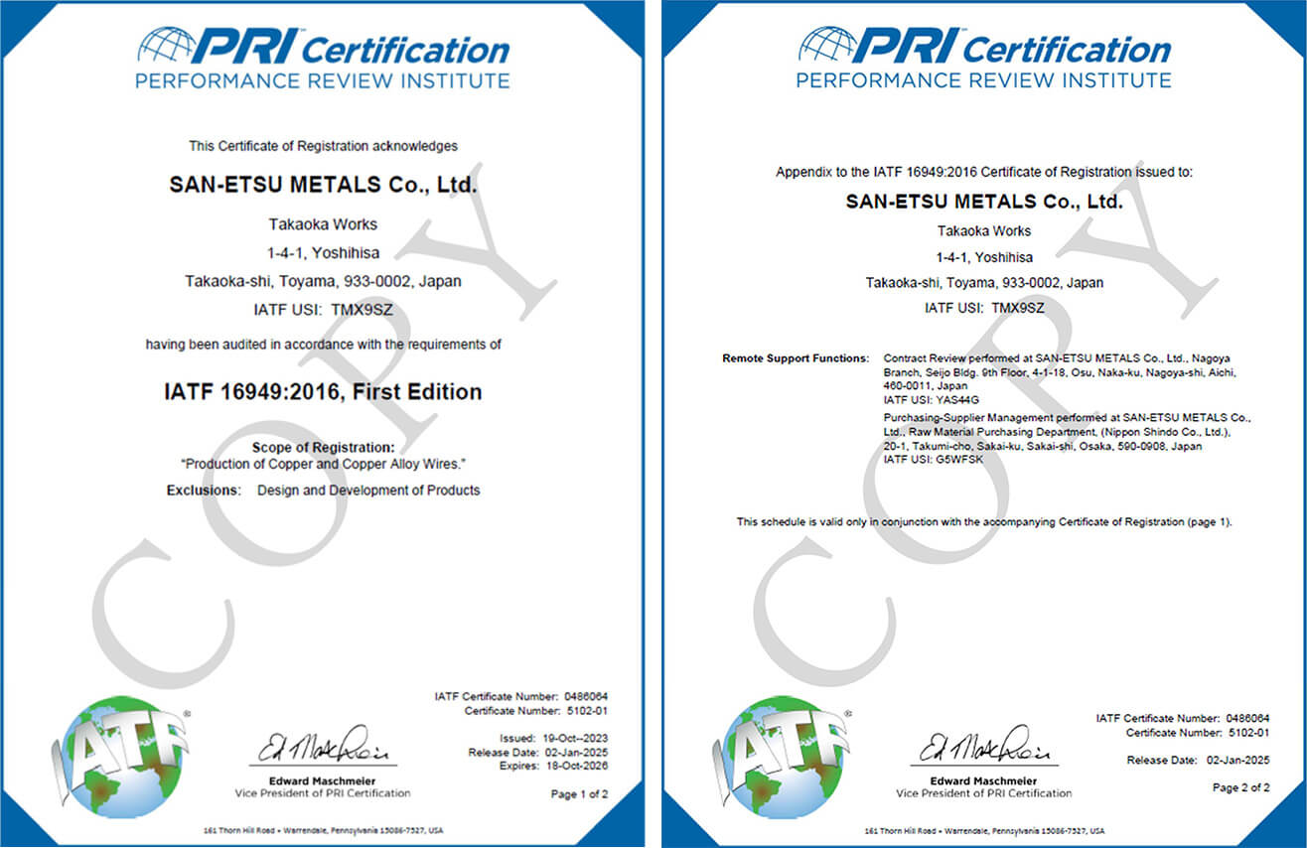The height and width of the screenshot is (848, 1307).
Task: Click 'having been audited in accordance' sentence
Action: 324,346
